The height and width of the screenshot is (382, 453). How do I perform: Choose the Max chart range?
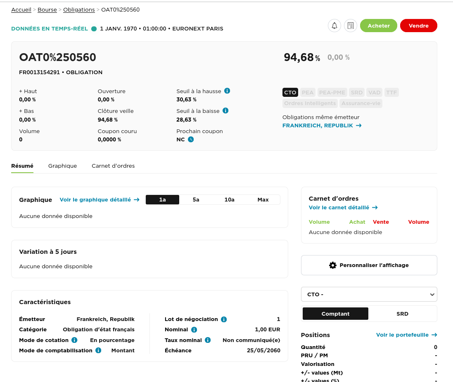pyautogui.click(x=263, y=200)
